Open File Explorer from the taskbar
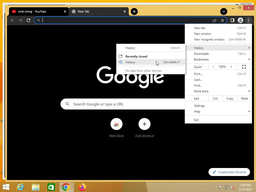256x192 pixels. [x=35, y=187]
